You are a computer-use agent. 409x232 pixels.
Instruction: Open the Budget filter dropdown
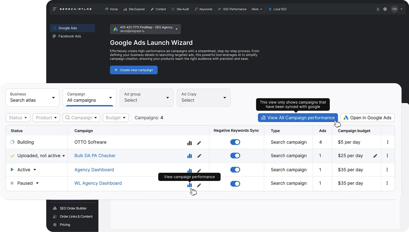116,118
